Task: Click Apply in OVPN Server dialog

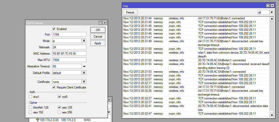Action: coord(98,43)
